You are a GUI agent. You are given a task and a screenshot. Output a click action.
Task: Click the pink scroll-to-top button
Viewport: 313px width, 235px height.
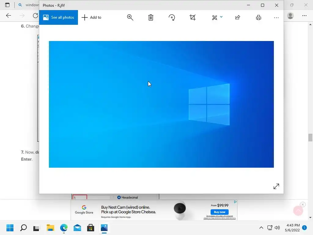(298, 211)
